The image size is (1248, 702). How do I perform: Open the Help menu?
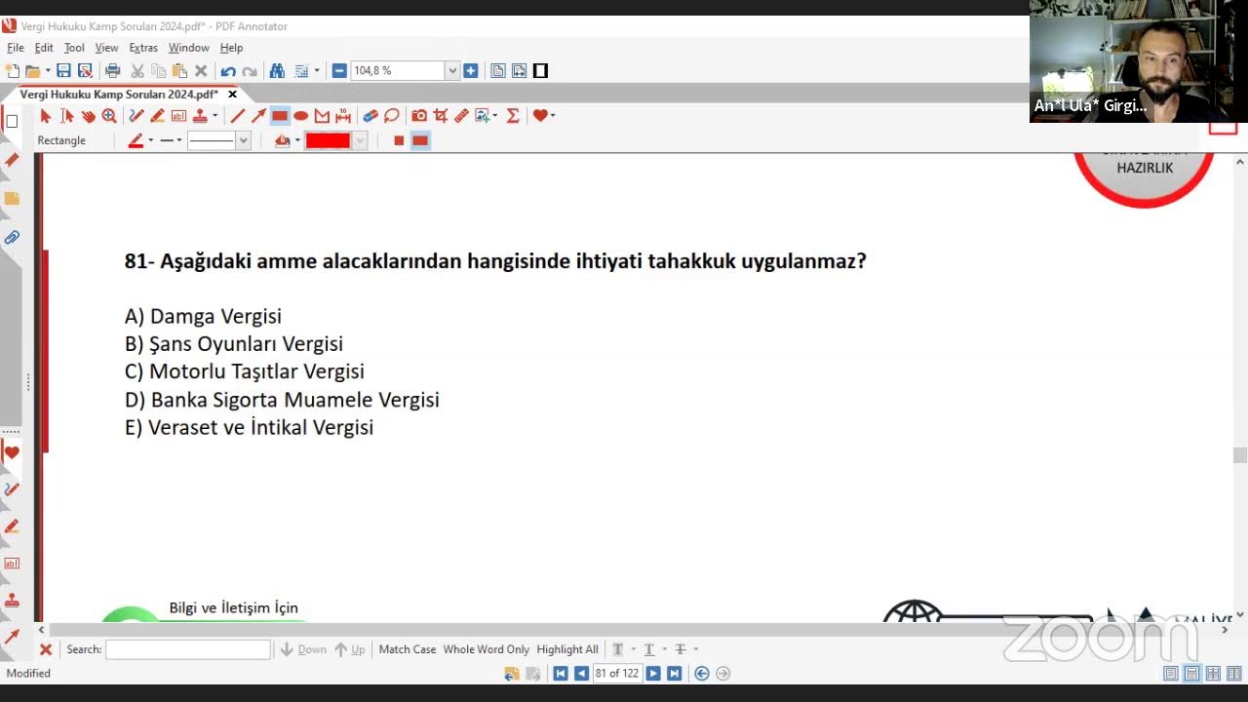point(231,48)
